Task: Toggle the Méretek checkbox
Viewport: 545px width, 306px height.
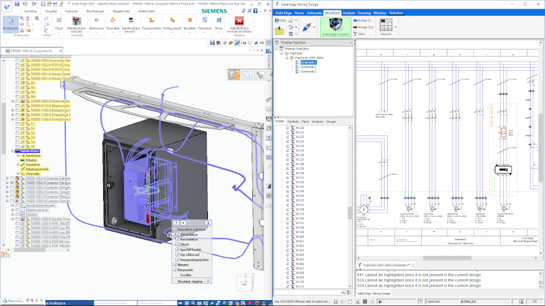Action: (x=175, y=265)
